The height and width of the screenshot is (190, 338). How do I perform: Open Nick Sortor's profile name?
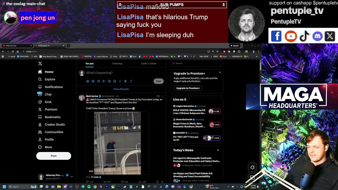pyautogui.click(x=92, y=96)
